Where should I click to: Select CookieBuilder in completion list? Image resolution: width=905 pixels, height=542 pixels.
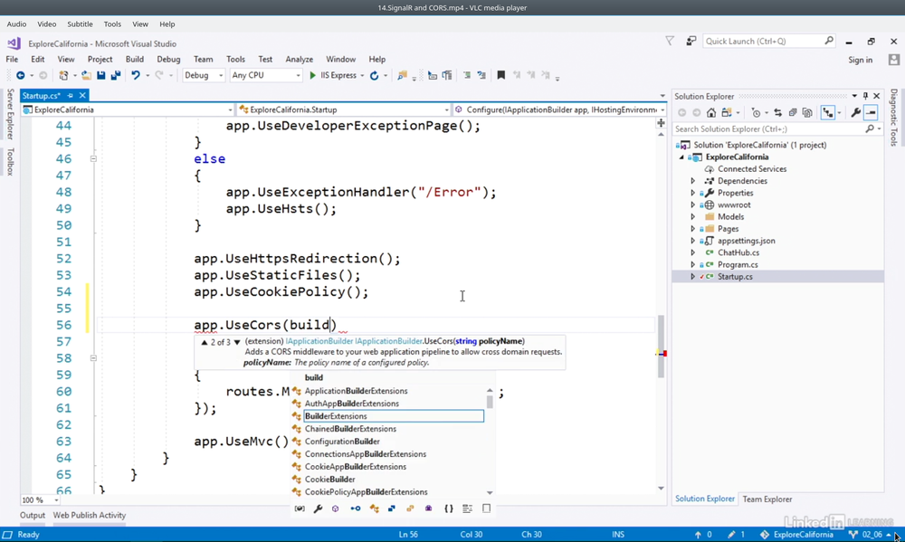click(x=330, y=480)
